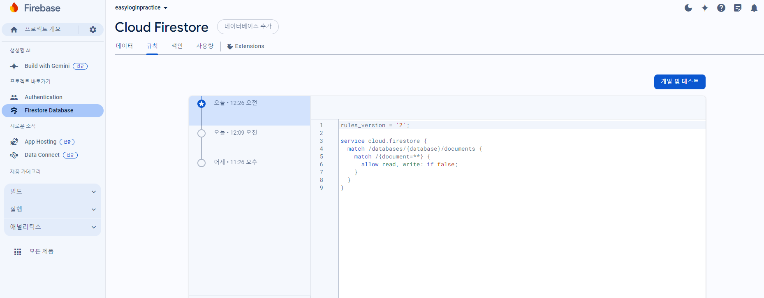The image size is (764, 298).
Task: Click the Firebase flame logo
Action: coord(14,8)
